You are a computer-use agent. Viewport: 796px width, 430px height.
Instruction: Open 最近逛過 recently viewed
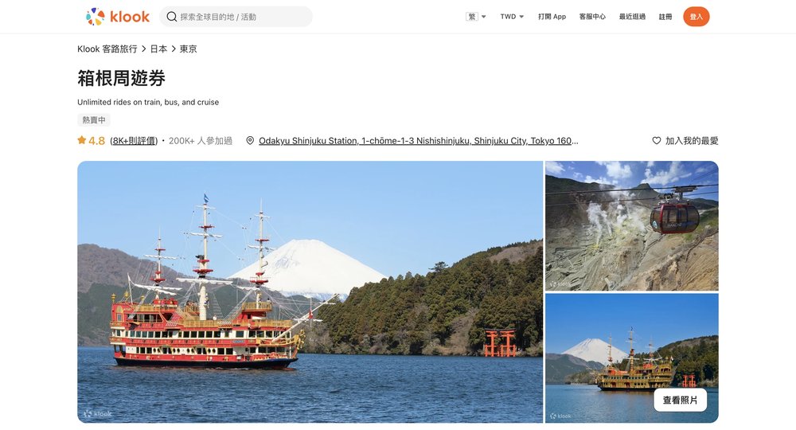click(632, 17)
